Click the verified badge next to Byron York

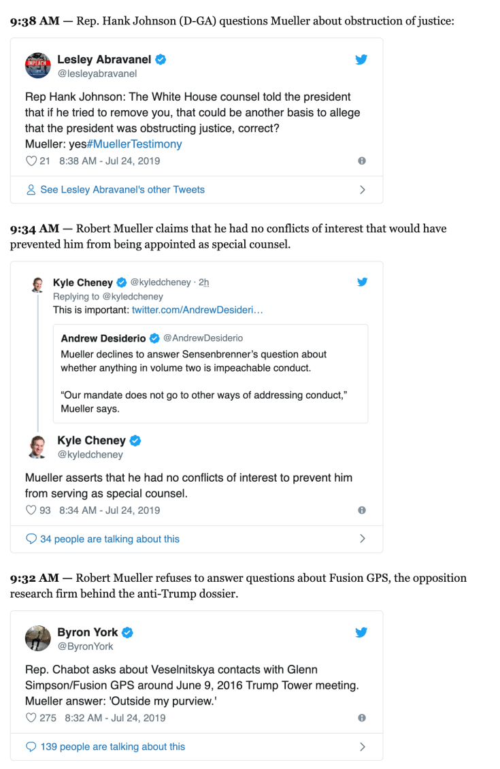tap(127, 632)
